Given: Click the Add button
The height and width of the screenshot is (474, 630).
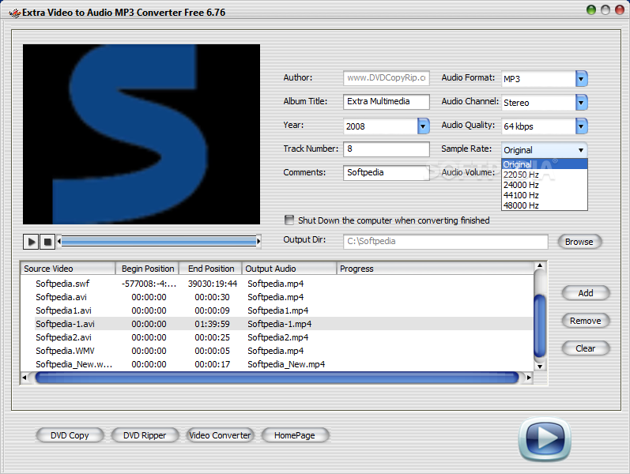Looking at the screenshot, I should click(x=586, y=293).
